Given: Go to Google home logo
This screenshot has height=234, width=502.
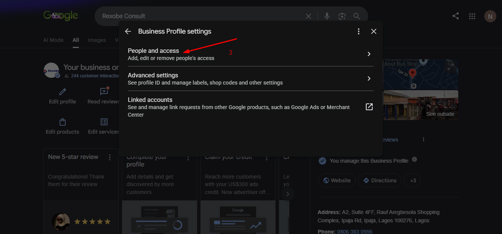Looking at the screenshot, I should point(61,16).
